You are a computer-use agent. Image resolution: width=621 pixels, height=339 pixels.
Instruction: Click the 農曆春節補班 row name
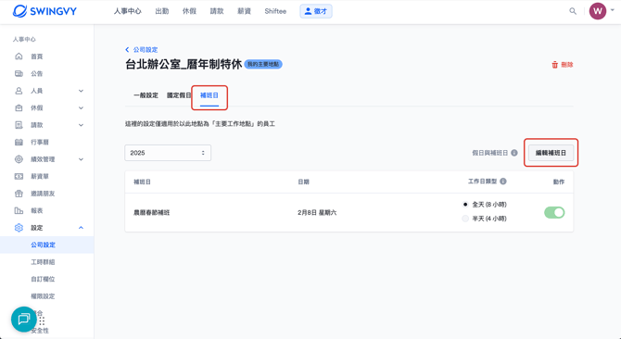pos(152,212)
